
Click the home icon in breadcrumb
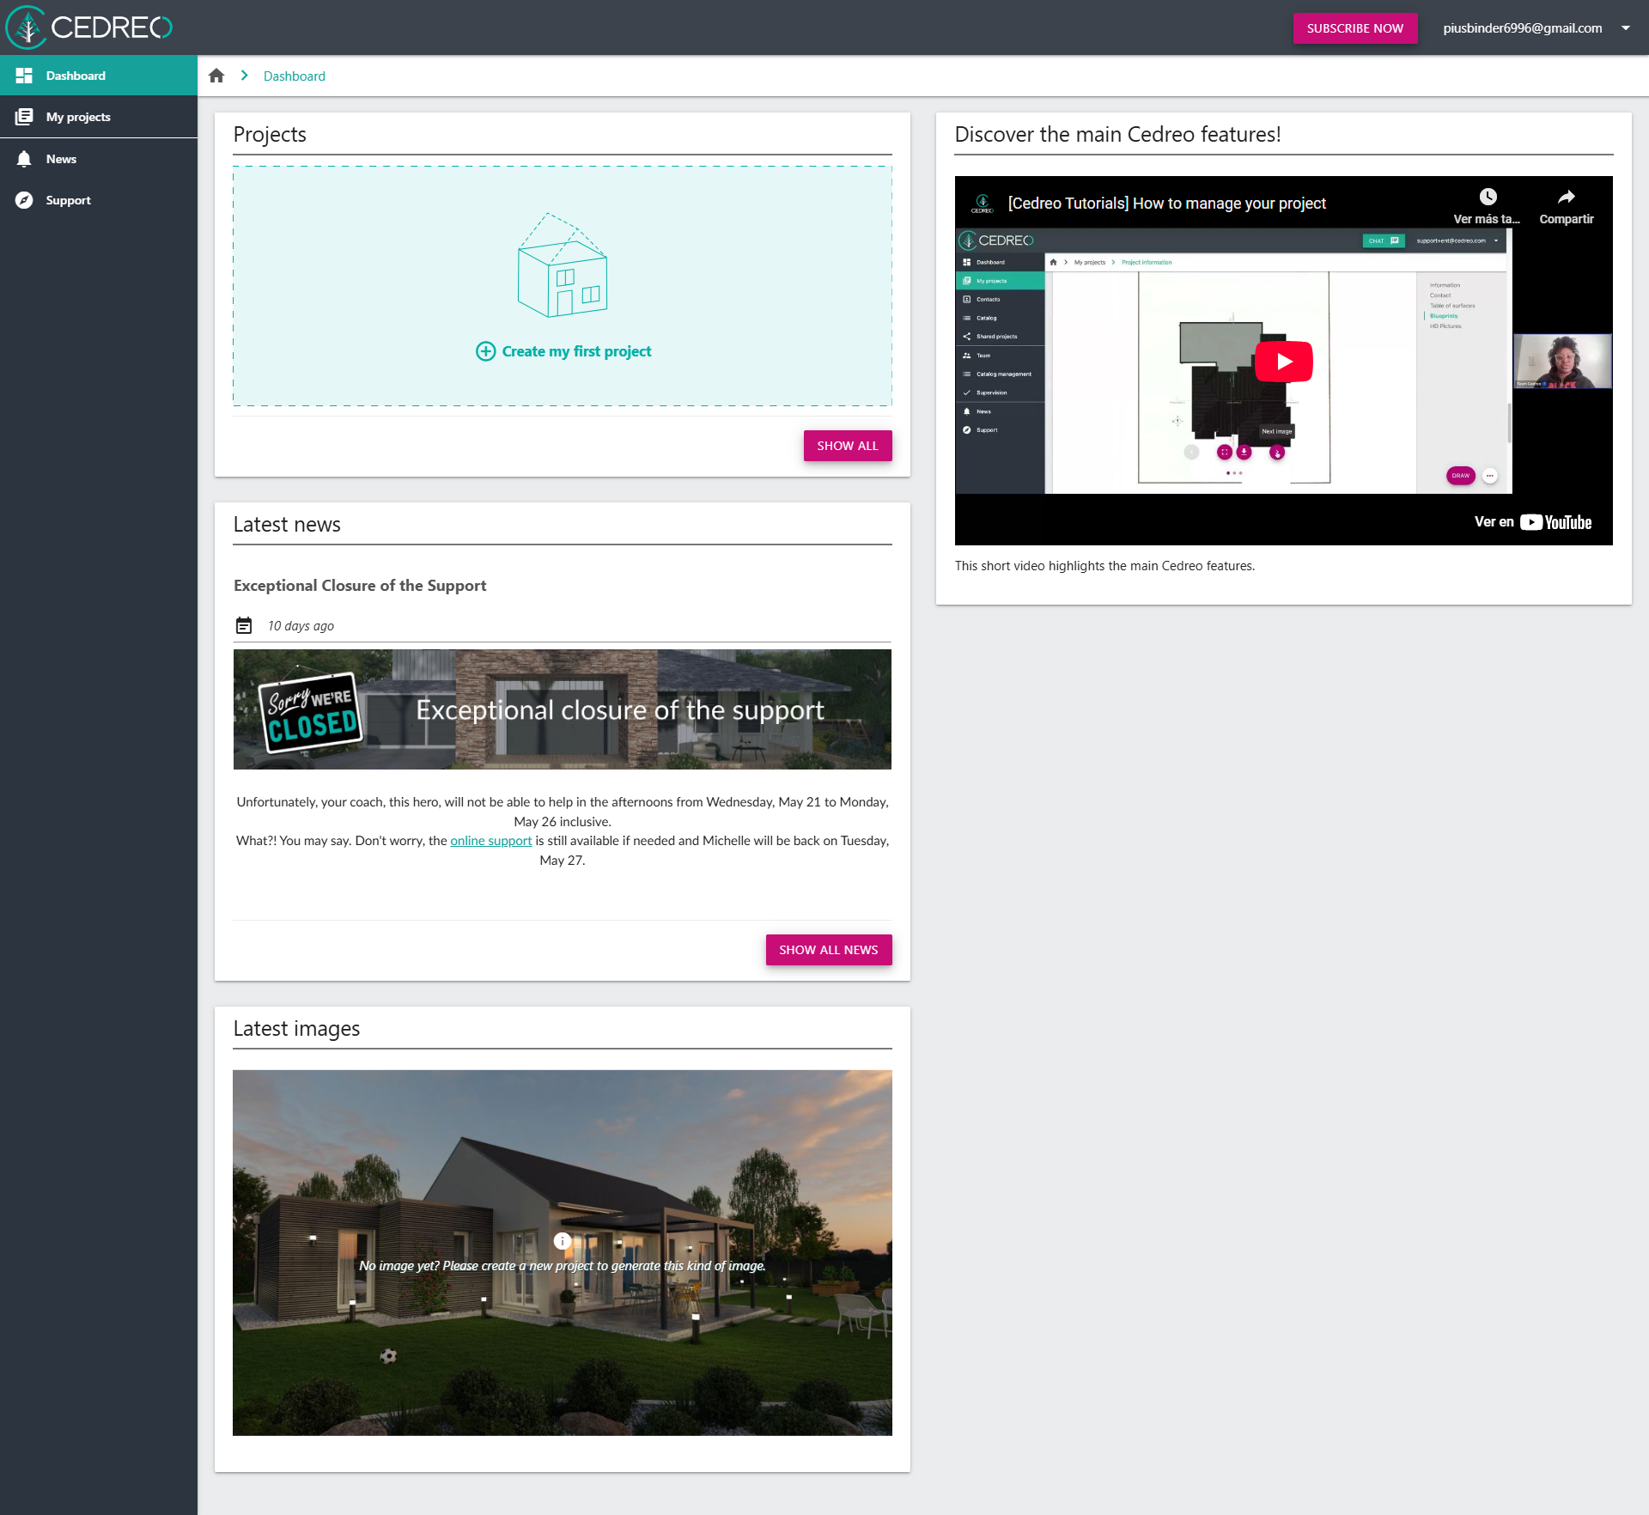216,76
